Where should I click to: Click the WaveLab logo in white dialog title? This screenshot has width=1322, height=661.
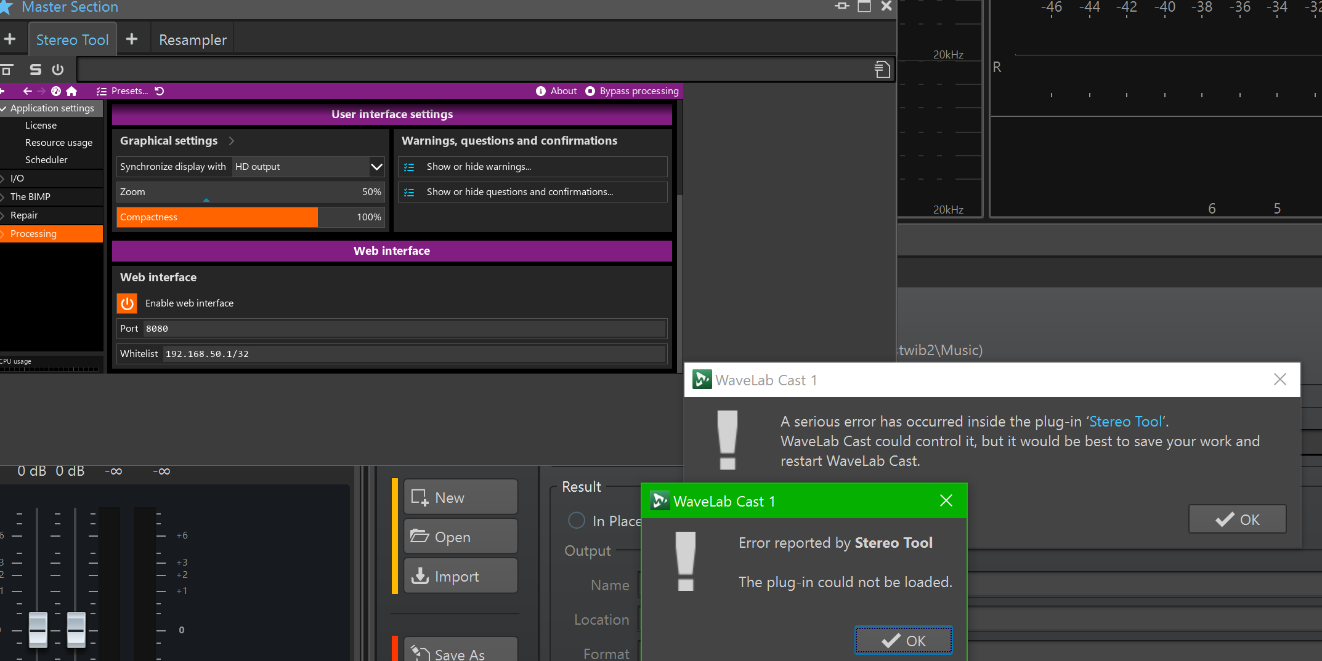coord(702,380)
